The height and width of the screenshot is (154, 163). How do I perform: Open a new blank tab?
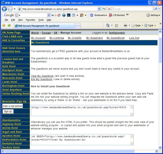pos(78,26)
